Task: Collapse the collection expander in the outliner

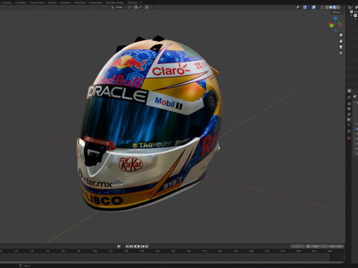Action: (351, 16)
